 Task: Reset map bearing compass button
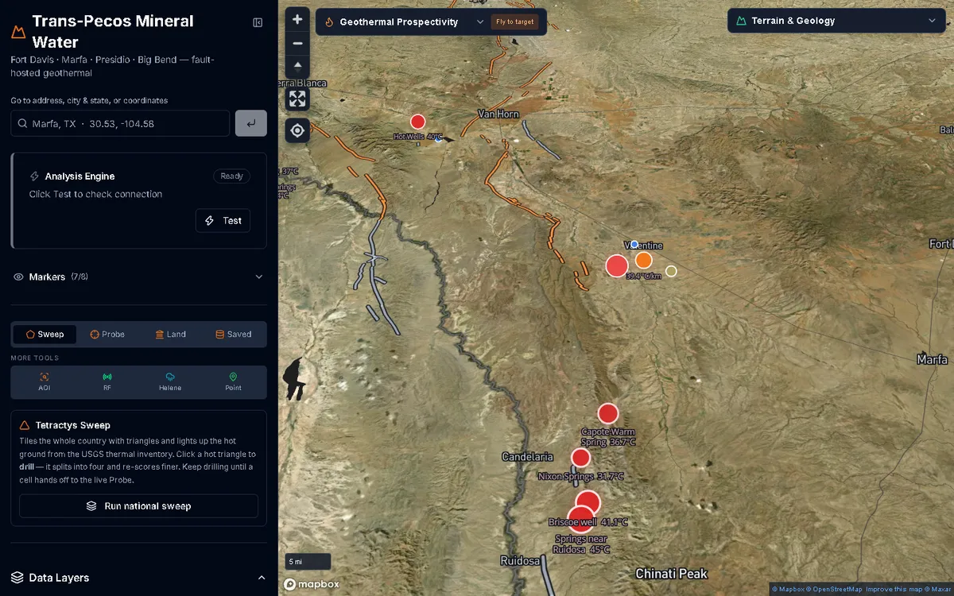297,67
